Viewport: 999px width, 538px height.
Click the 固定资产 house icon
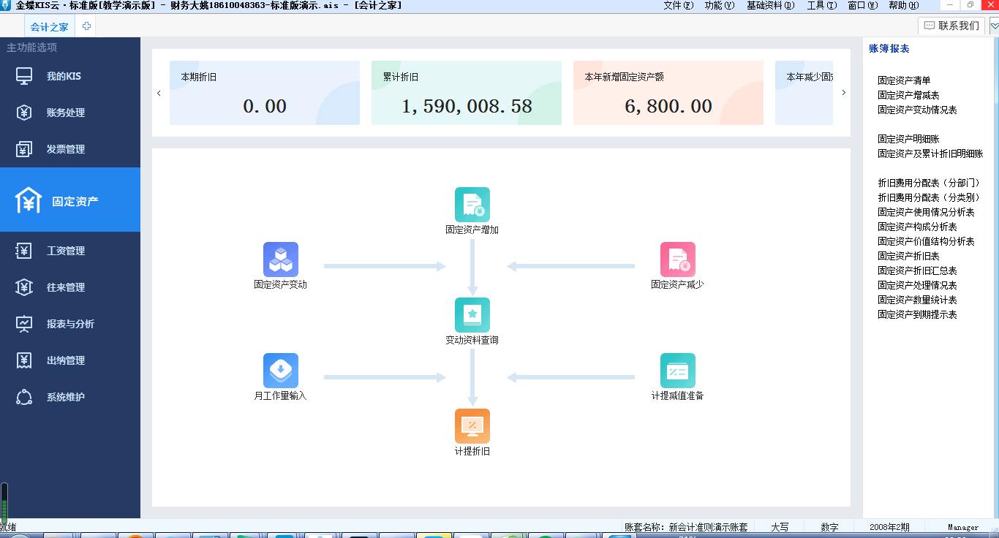(x=29, y=200)
